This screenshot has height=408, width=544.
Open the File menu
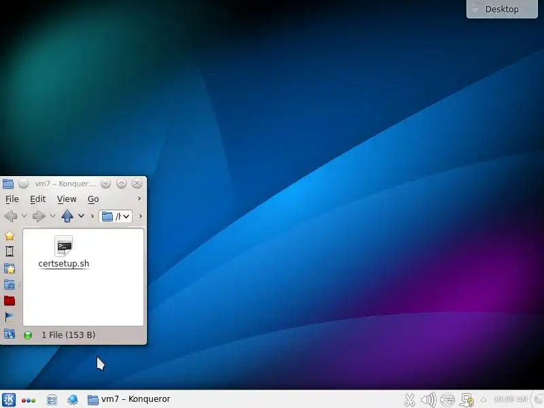pos(12,199)
